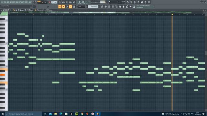
Task: Toggle wait for input to start playing
Action: tap(63, 2)
